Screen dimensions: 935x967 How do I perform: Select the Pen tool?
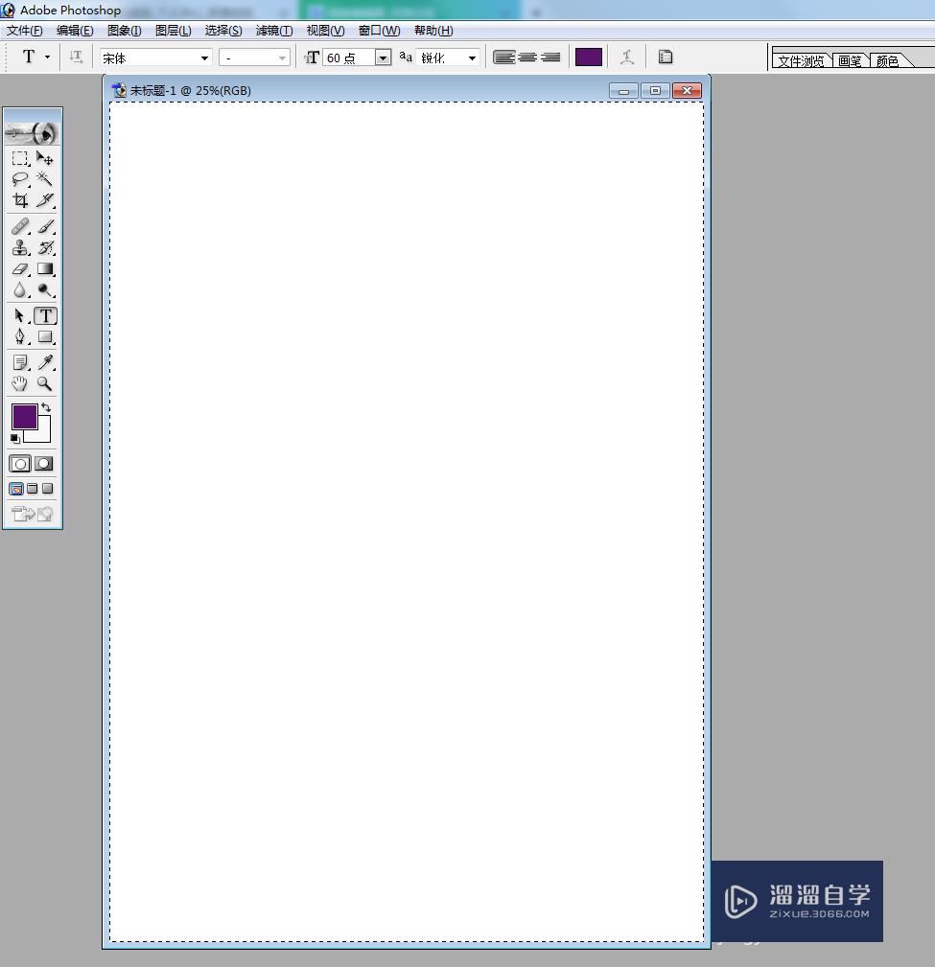20,336
